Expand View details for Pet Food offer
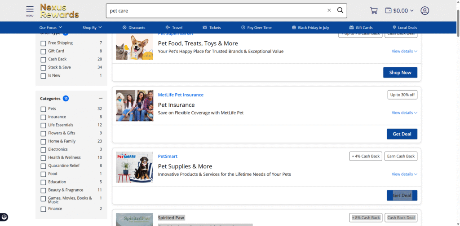This screenshot has width=460, height=226. [x=404, y=51]
